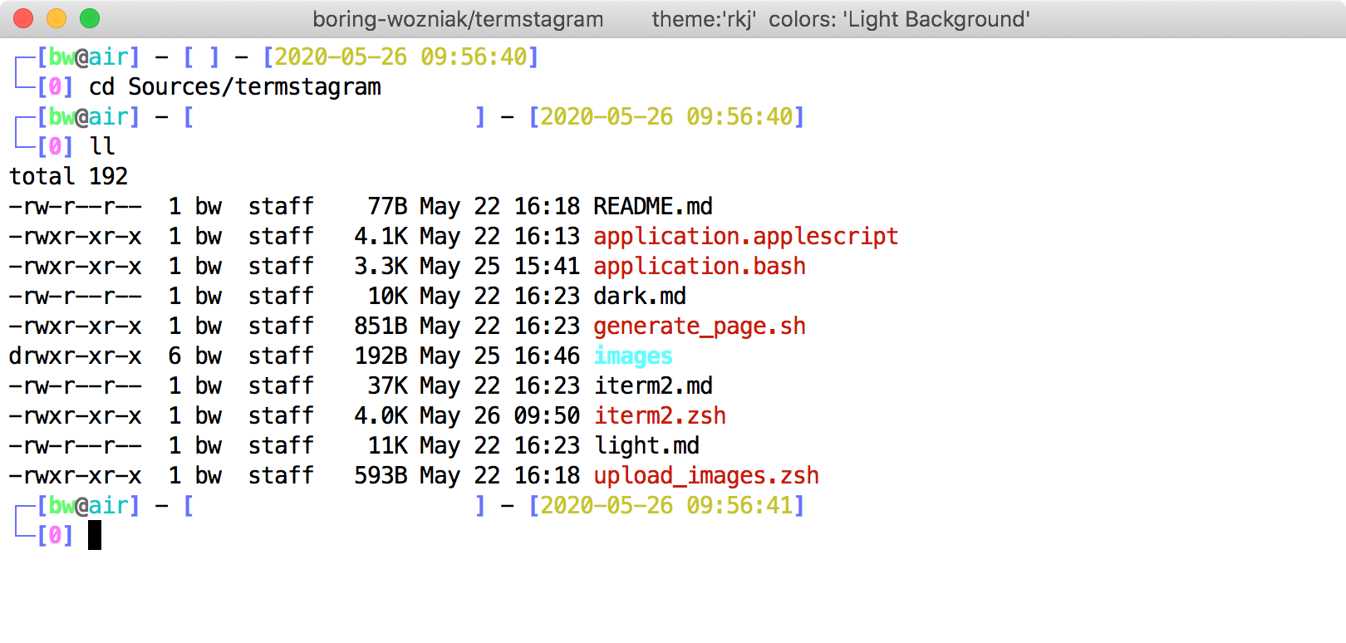This screenshot has width=1346, height=643.
Task: Click the red close window button
Action: (x=23, y=18)
